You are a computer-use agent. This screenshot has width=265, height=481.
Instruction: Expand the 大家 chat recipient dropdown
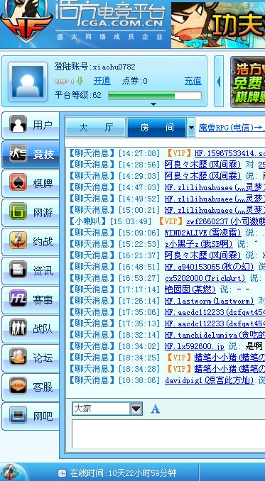[136, 409]
